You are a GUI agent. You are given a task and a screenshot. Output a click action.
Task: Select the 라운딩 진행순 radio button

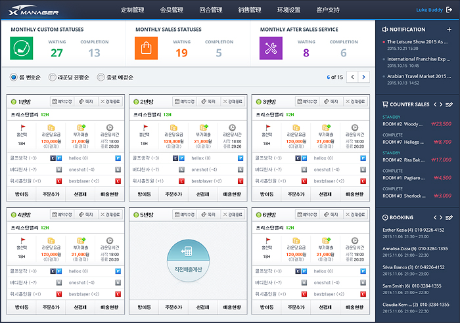(57, 77)
